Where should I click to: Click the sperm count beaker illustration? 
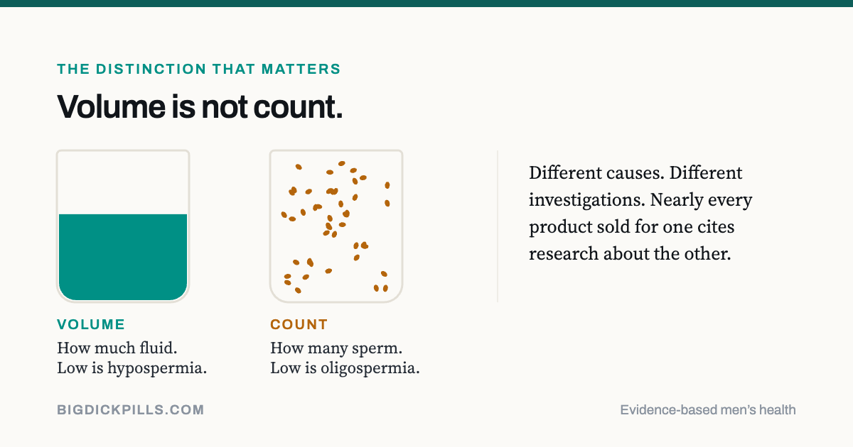[x=336, y=226]
